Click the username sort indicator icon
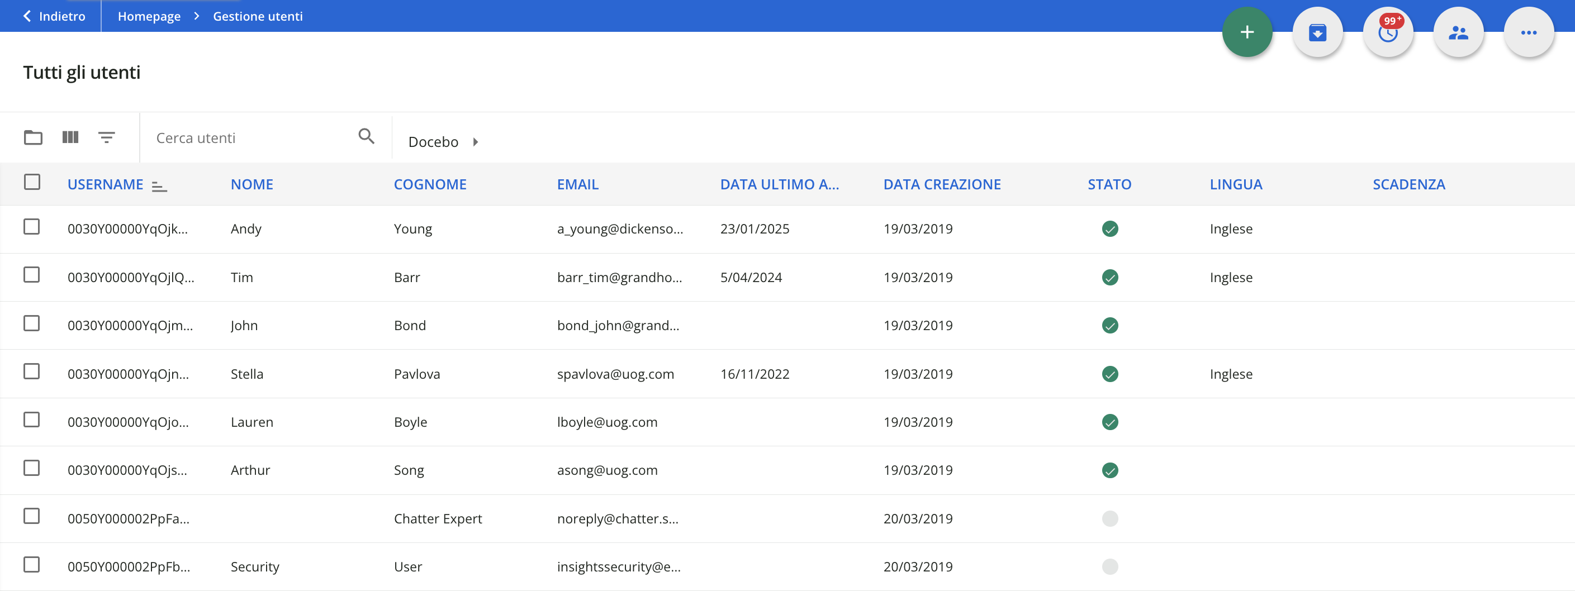1575x591 pixels. pyautogui.click(x=159, y=186)
